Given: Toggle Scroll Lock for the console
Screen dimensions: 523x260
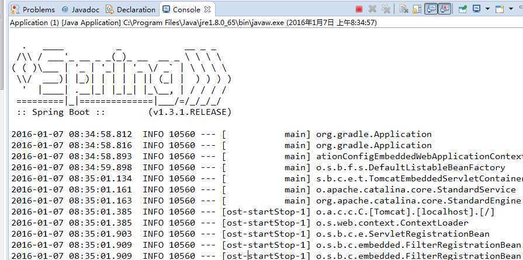Looking at the screenshot, I should (x=417, y=9).
